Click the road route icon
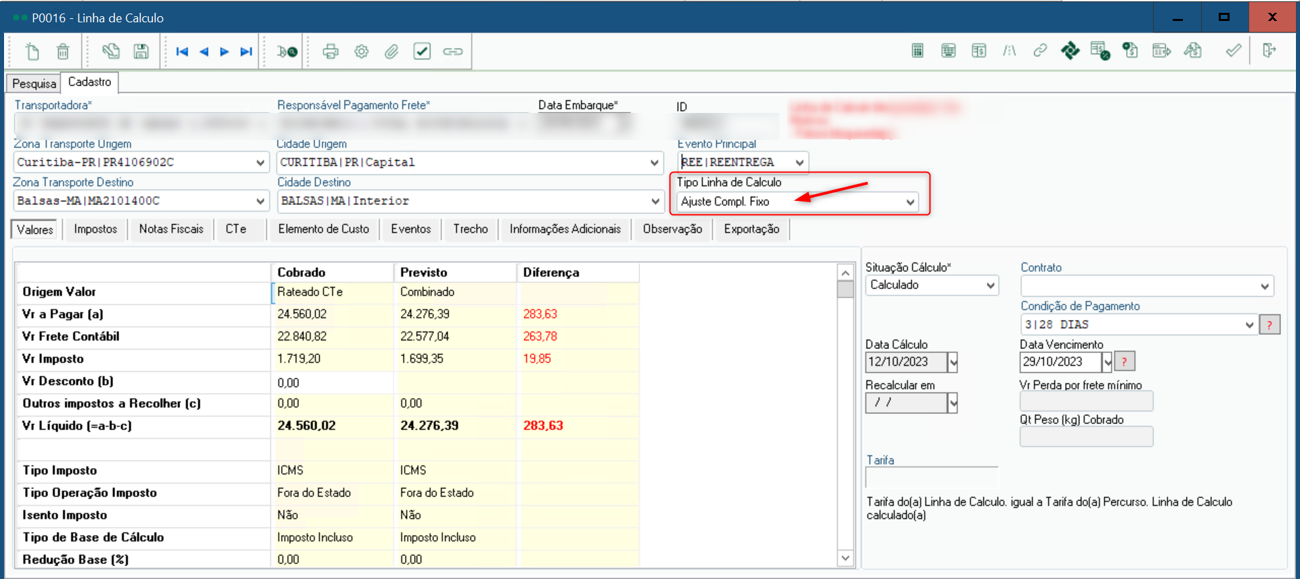This screenshot has height=579, width=1300. pos(1010,51)
